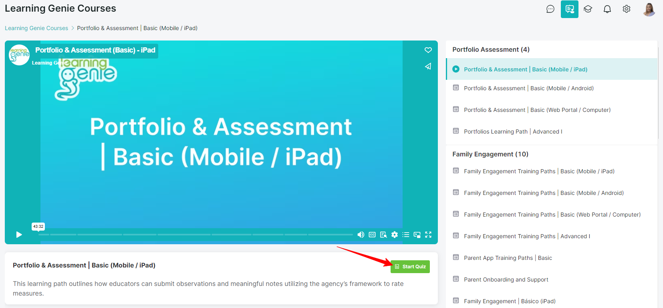Mute the video volume
663x308 pixels.
(x=361, y=235)
